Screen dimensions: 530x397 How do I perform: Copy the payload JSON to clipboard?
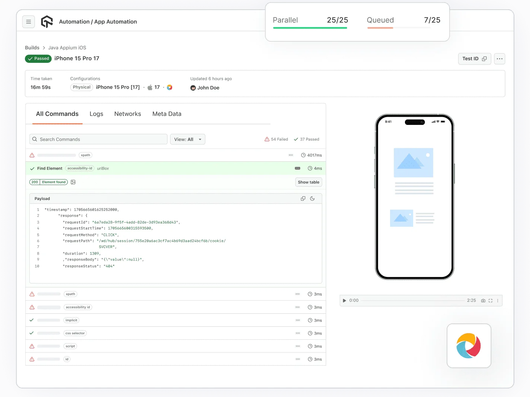[303, 198]
